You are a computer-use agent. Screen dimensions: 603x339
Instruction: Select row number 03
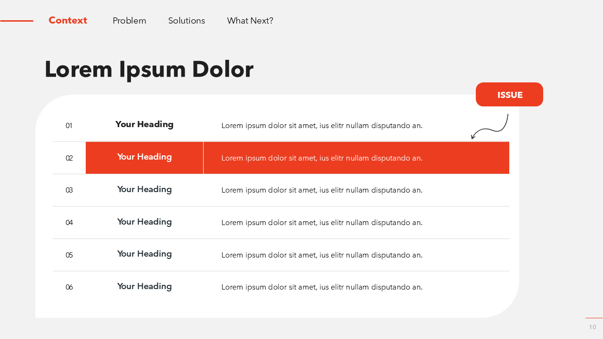pyautogui.click(x=69, y=191)
